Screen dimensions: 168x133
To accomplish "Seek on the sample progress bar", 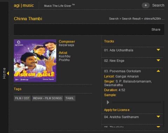I will [x=136, y=102].
